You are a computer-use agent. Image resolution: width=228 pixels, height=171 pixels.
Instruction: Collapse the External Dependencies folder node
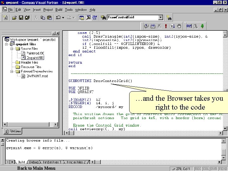(x=12, y=71)
